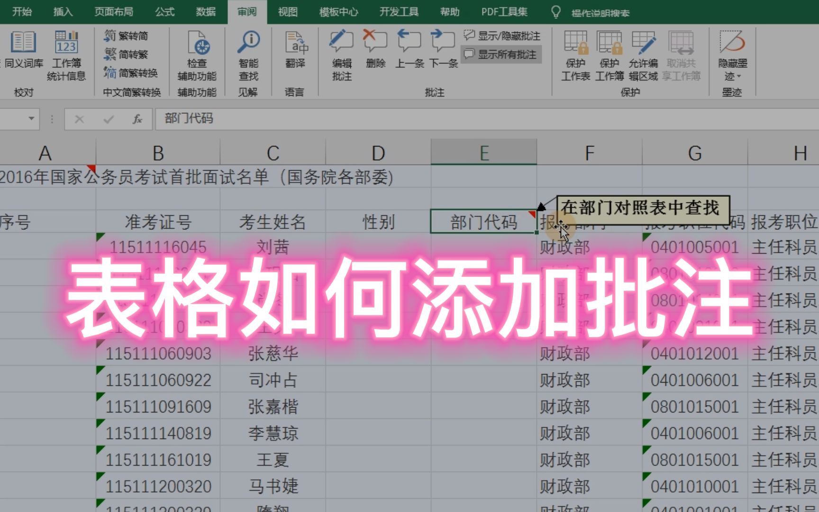
Task: Open Smart Lookup (智能查找)
Action: [x=248, y=56]
